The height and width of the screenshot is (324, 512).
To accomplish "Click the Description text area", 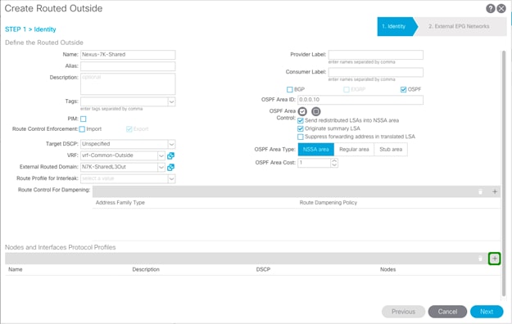I will pos(128,83).
